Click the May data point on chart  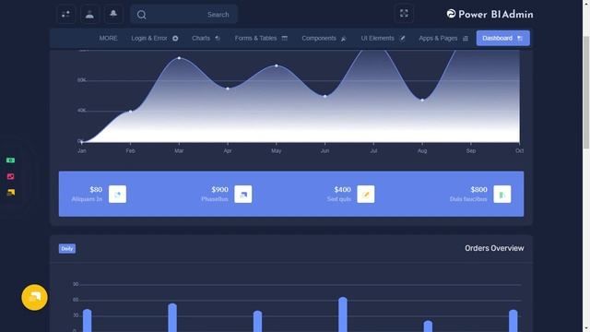(277, 65)
